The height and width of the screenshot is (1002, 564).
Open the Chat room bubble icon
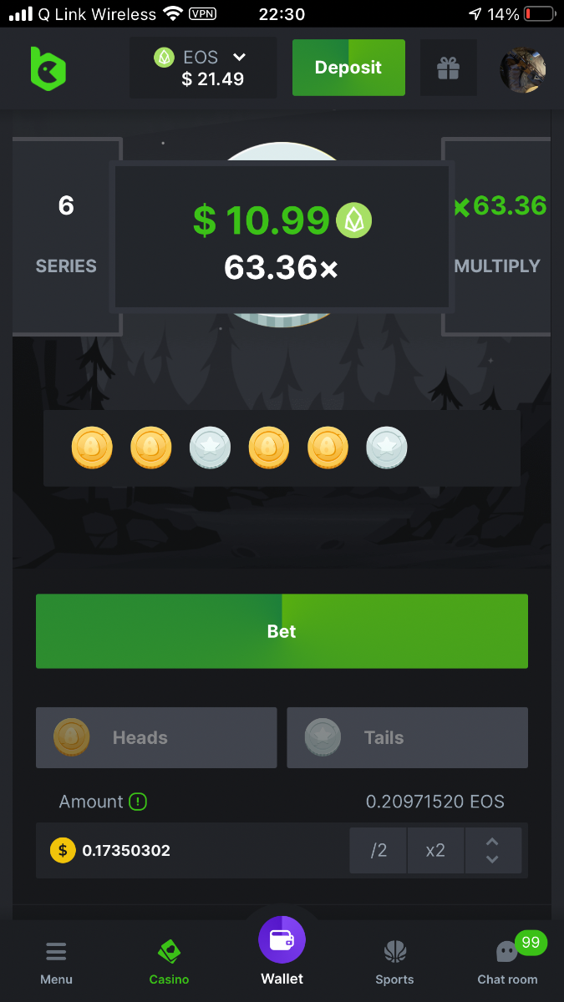coord(507,951)
